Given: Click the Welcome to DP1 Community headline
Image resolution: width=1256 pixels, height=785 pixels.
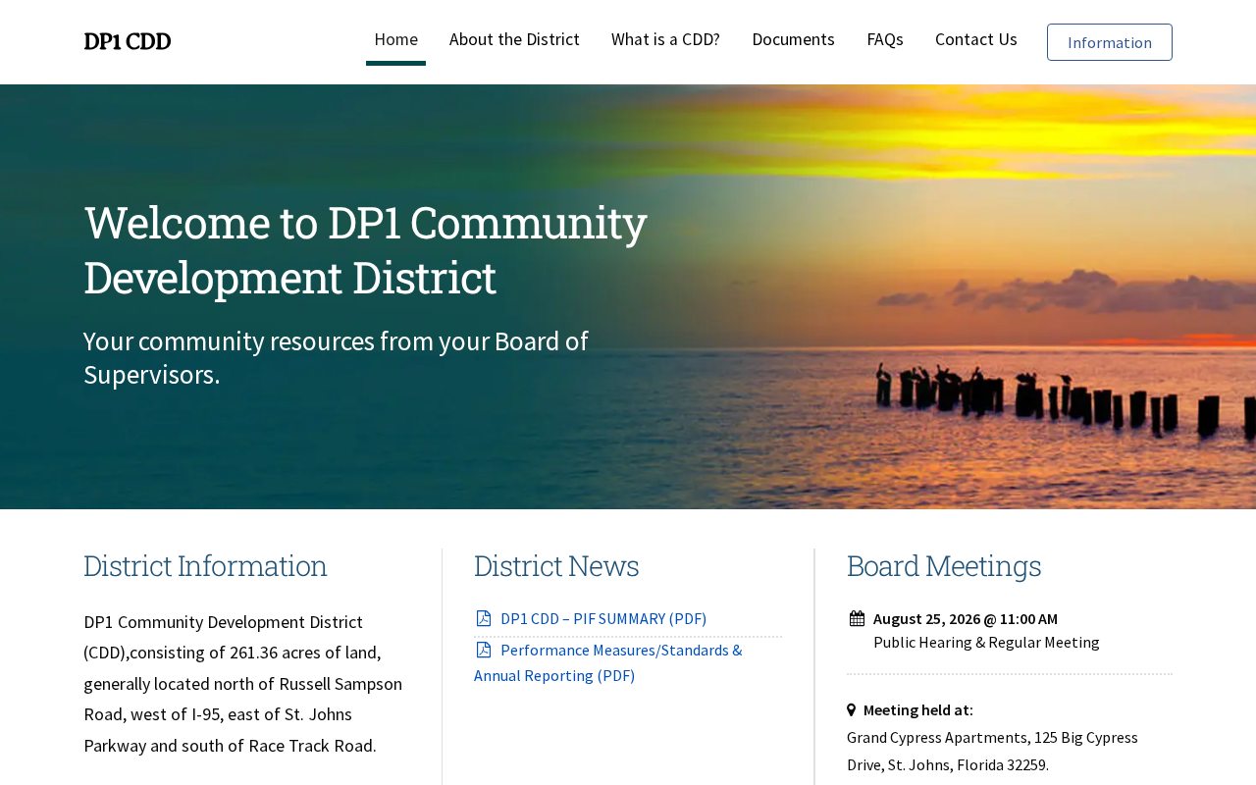Looking at the screenshot, I should click(365, 249).
